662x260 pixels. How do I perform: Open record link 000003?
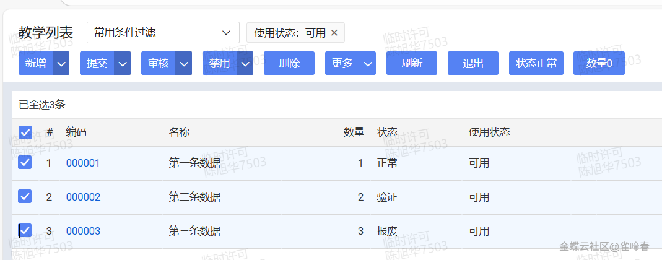[x=83, y=232]
